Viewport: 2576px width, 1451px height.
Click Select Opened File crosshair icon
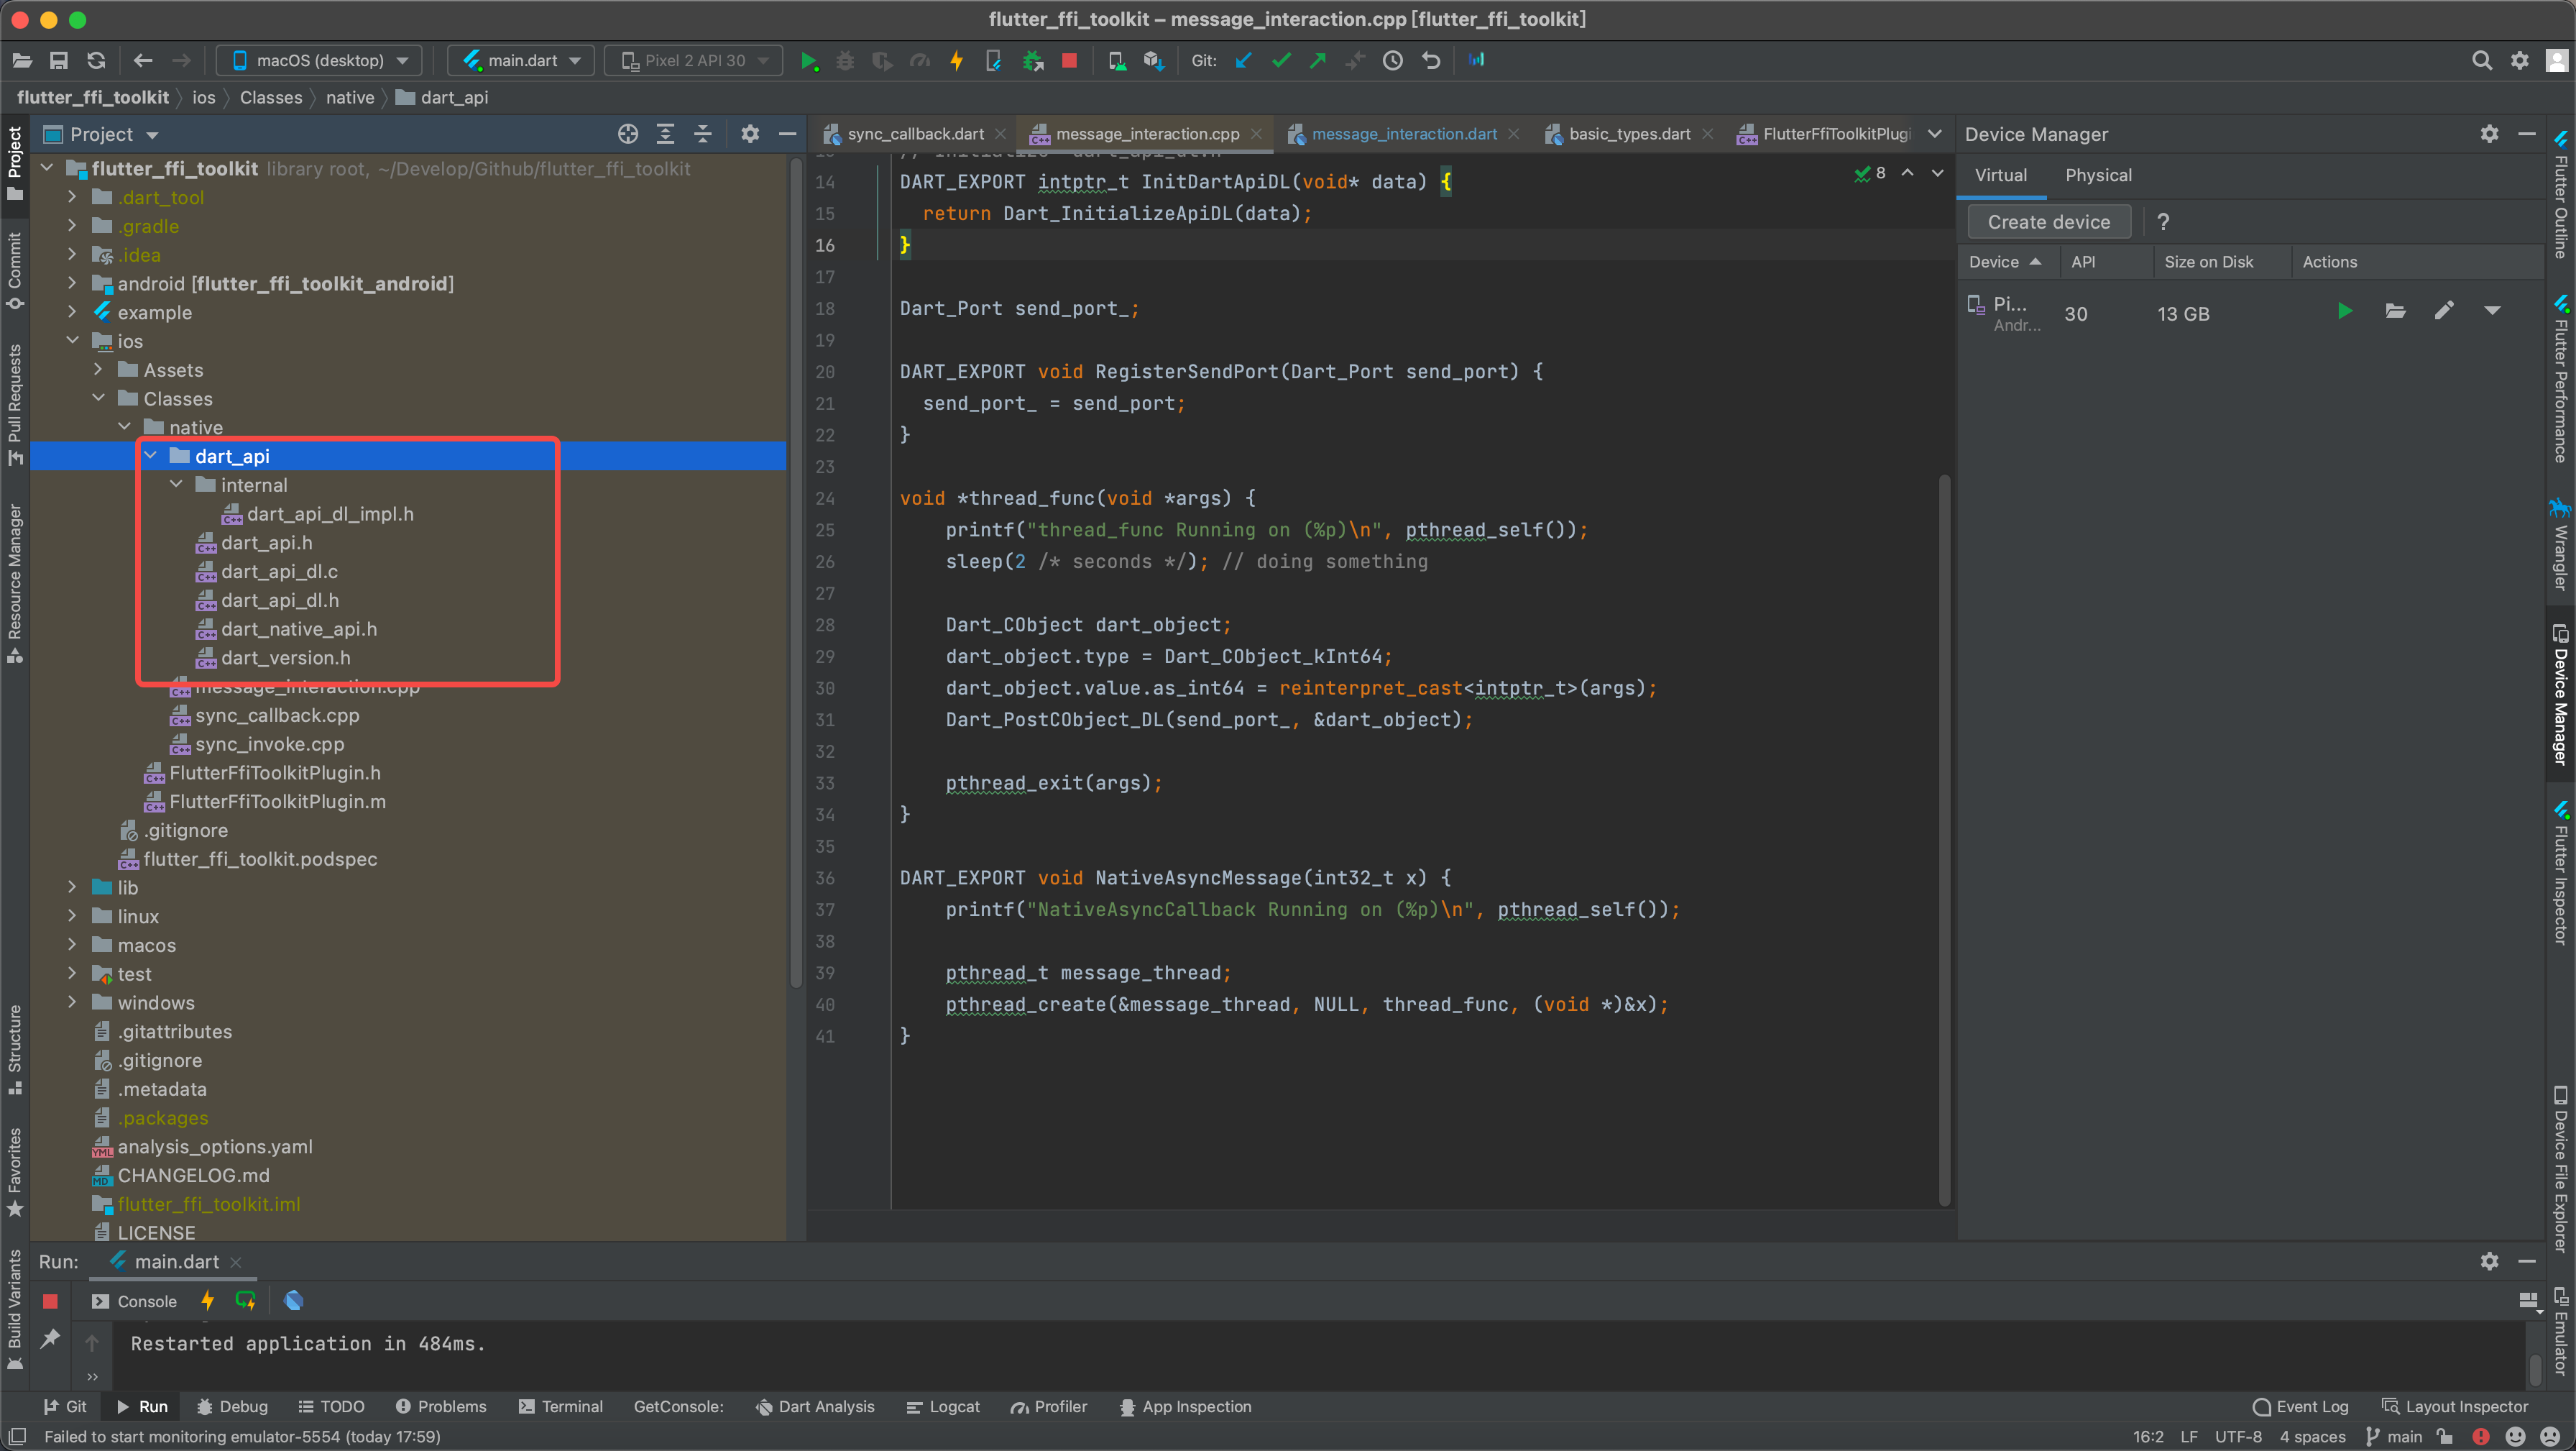pyautogui.click(x=628, y=134)
